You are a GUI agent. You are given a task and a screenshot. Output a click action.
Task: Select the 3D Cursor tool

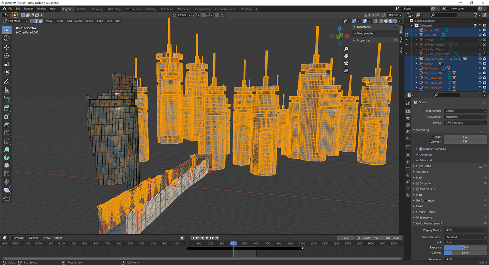[x=7, y=38]
